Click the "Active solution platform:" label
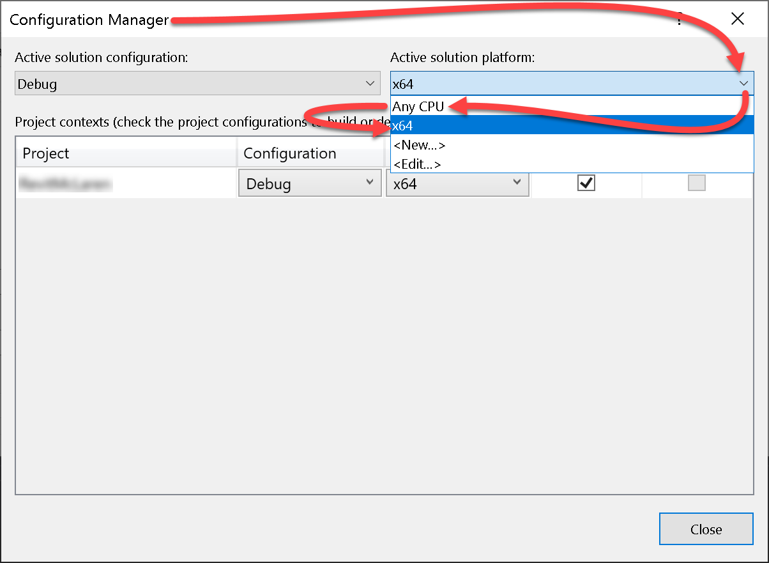769x563 pixels. point(462,58)
